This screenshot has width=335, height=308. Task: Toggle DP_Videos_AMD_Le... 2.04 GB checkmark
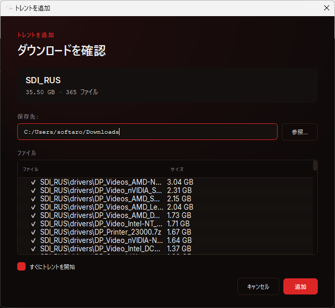coord(33,207)
